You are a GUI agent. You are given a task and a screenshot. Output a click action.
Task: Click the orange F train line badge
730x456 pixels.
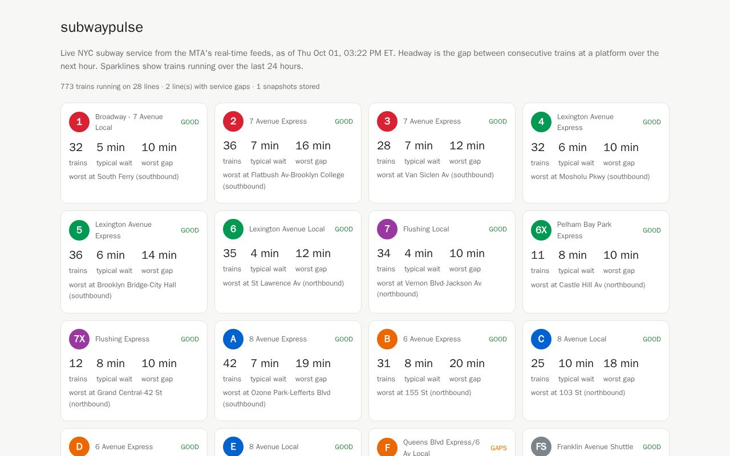coord(387,448)
